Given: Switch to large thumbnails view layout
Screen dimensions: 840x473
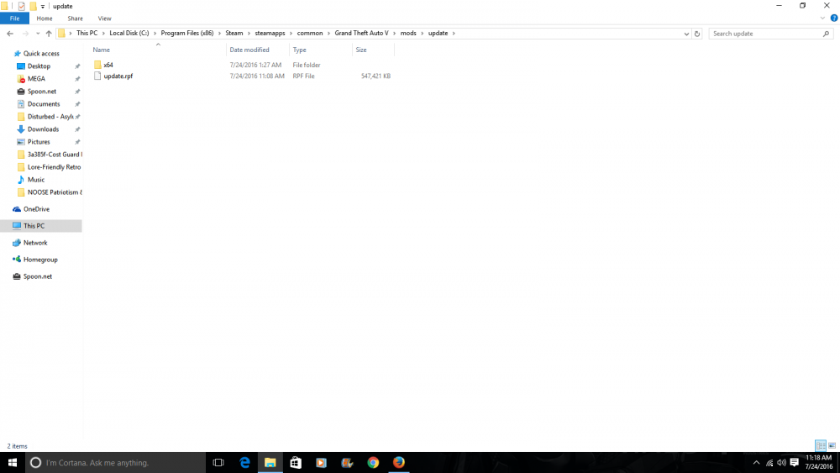Looking at the screenshot, I should (x=832, y=445).
